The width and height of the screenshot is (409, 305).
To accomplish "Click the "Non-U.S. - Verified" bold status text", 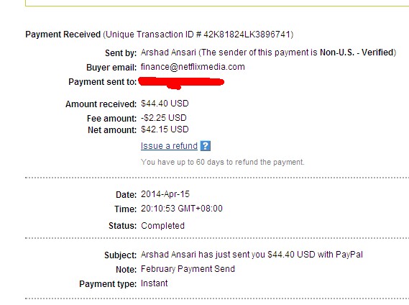I will [357, 53].
